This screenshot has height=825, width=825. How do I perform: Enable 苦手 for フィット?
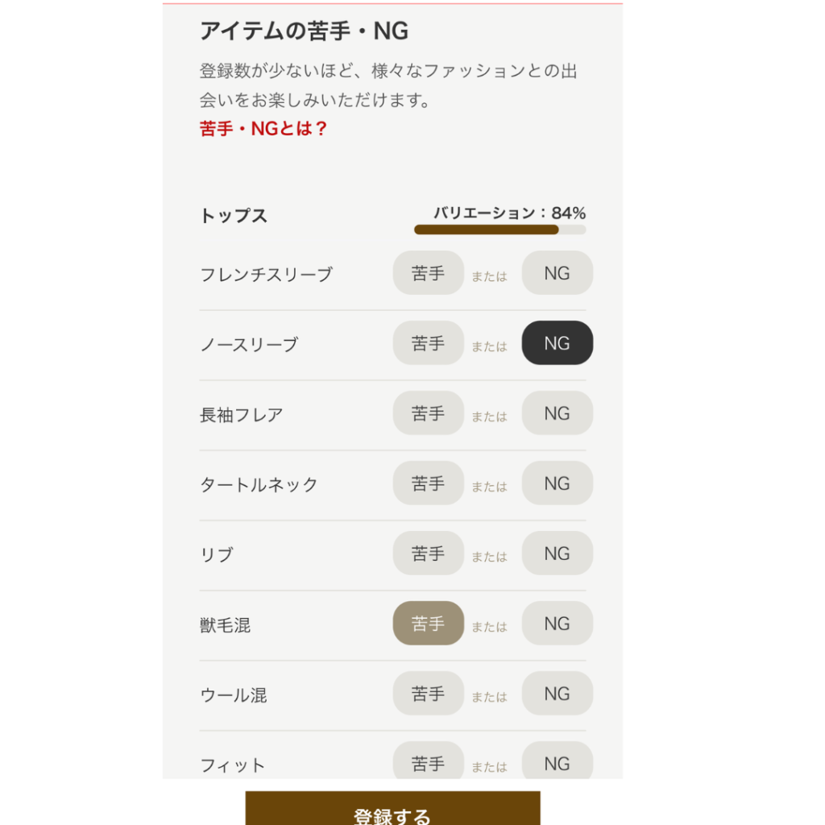tap(428, 762)
